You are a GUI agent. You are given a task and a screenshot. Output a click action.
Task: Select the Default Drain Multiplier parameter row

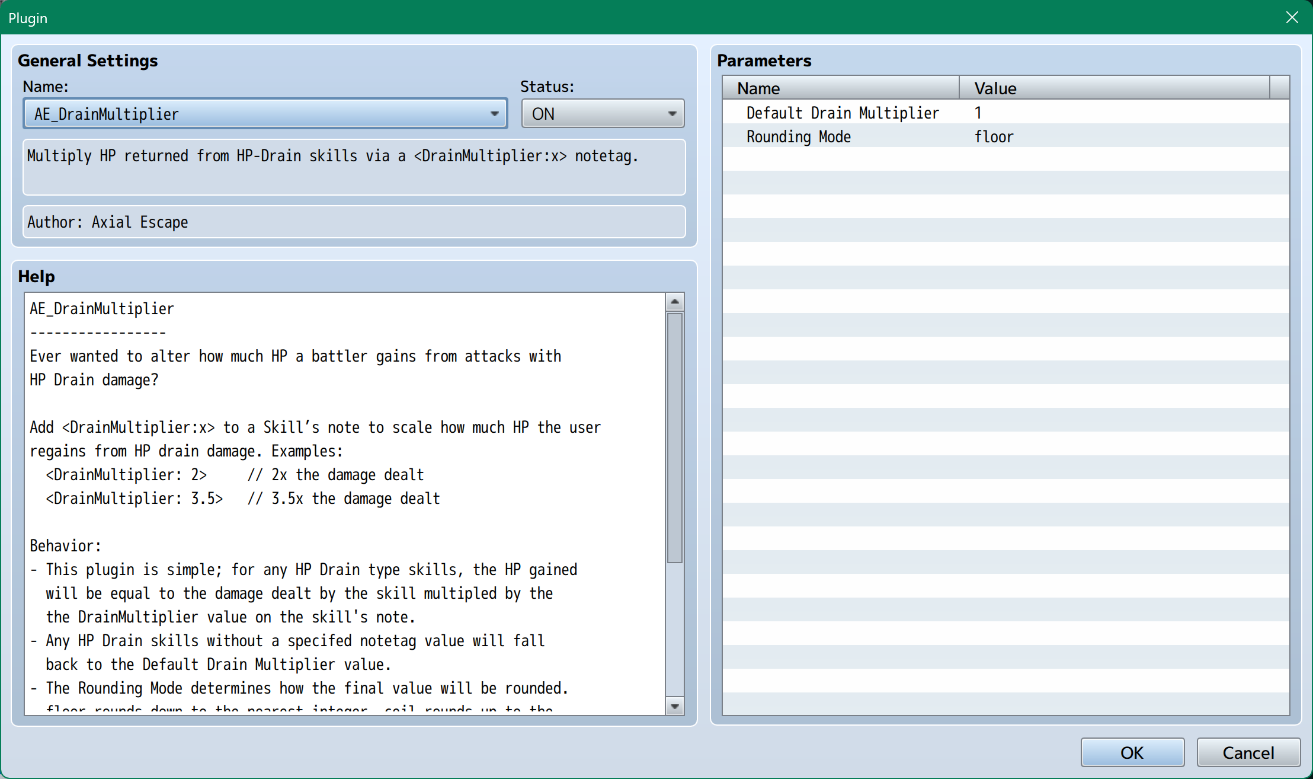[1005, 112]
